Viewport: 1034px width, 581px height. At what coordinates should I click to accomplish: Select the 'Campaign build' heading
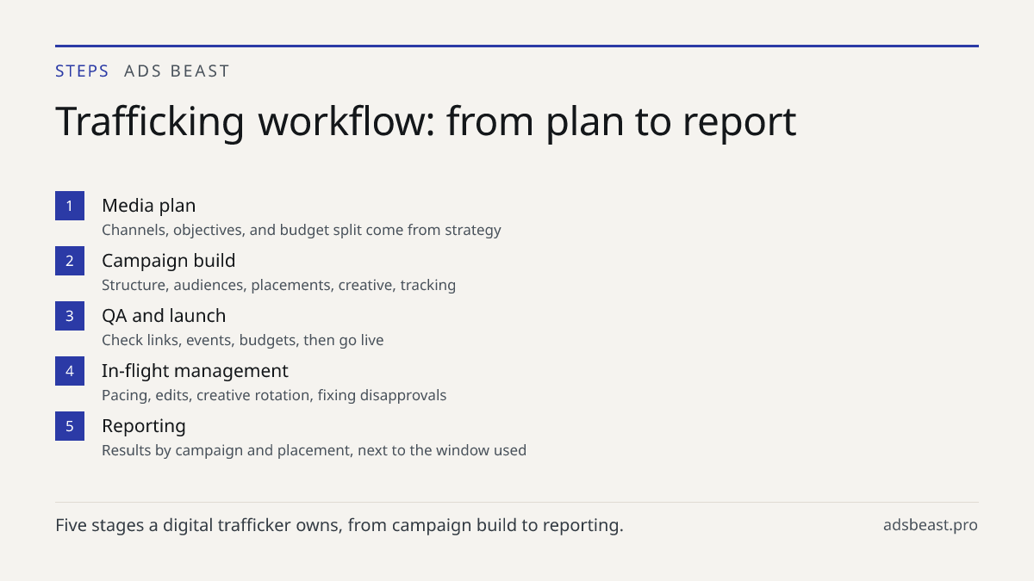pos(168,261)
